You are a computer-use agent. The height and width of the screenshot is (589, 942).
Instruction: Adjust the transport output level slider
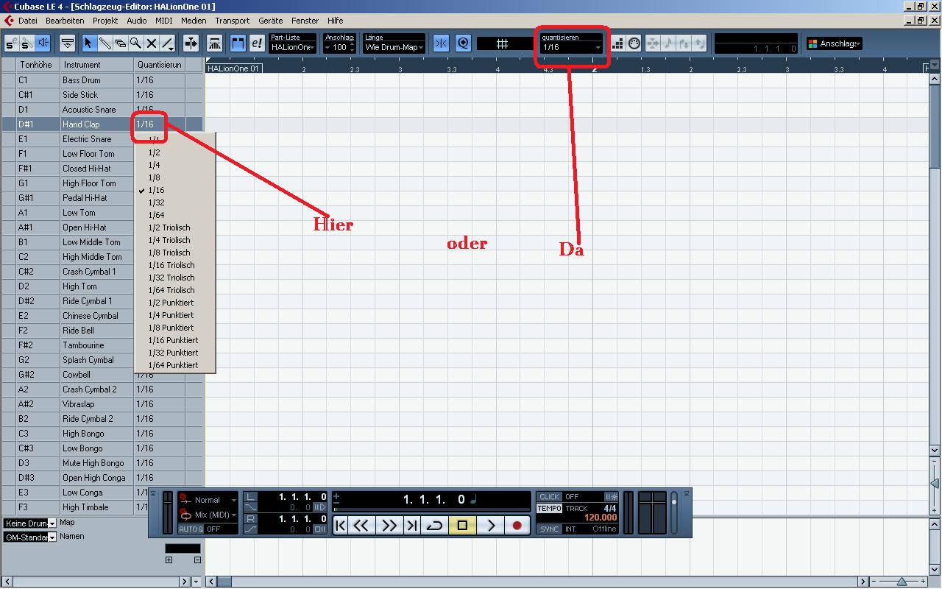pyautogui.click(x=673, y=512)
